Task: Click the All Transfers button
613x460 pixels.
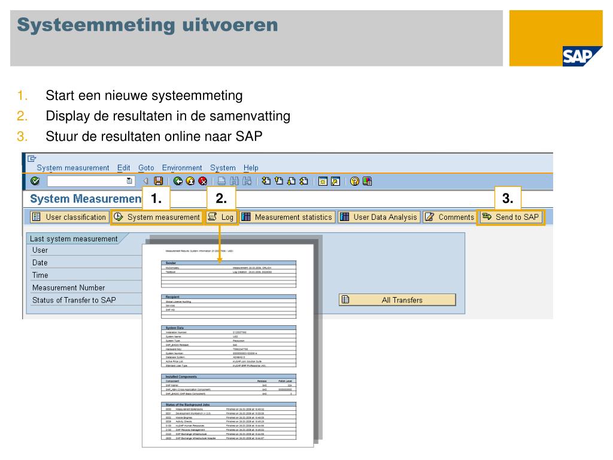Action: (397, 300)
